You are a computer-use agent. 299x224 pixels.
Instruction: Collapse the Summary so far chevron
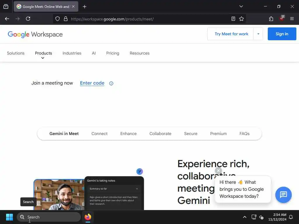[x=137, y=189]
